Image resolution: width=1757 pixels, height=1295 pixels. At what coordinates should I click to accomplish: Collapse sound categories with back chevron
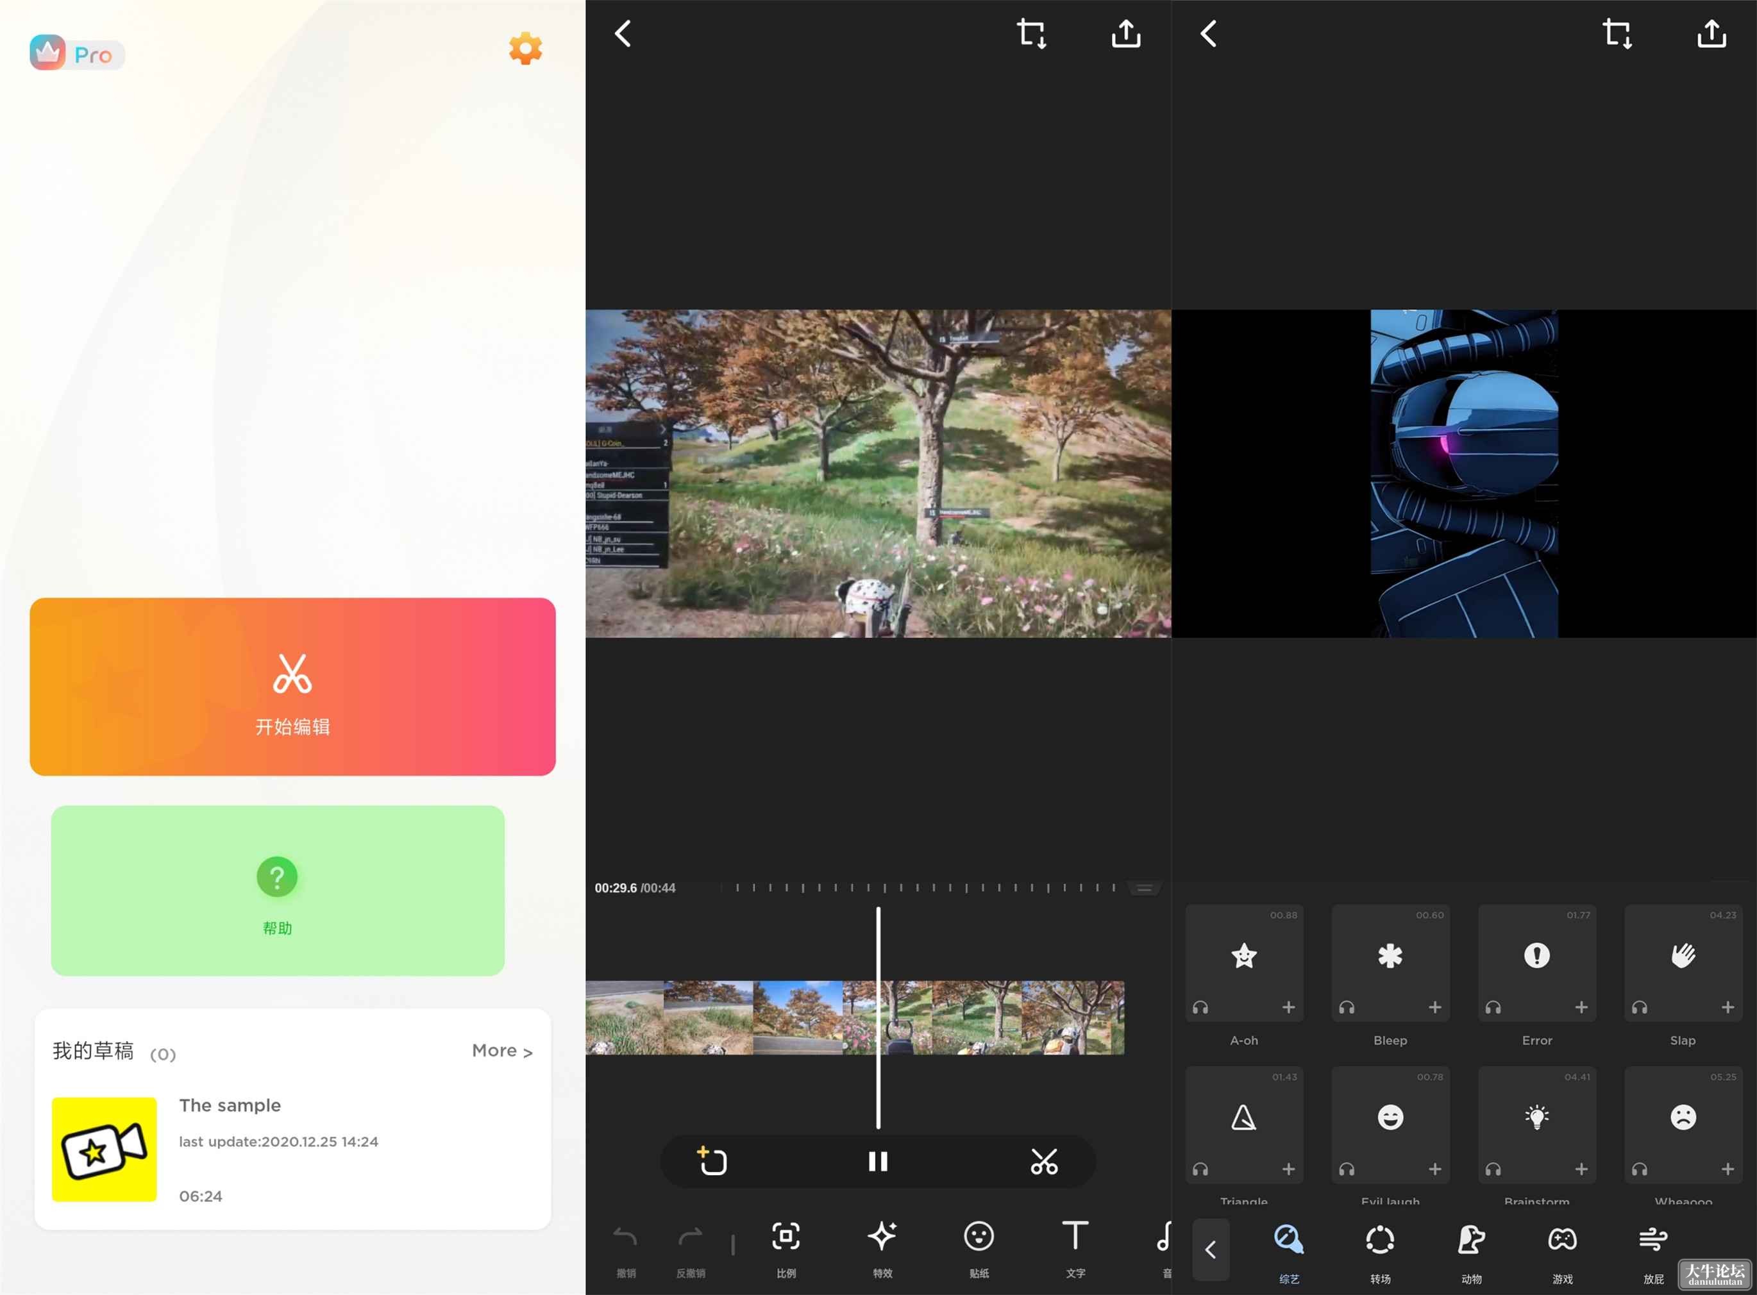[x=1211, y=1249]
